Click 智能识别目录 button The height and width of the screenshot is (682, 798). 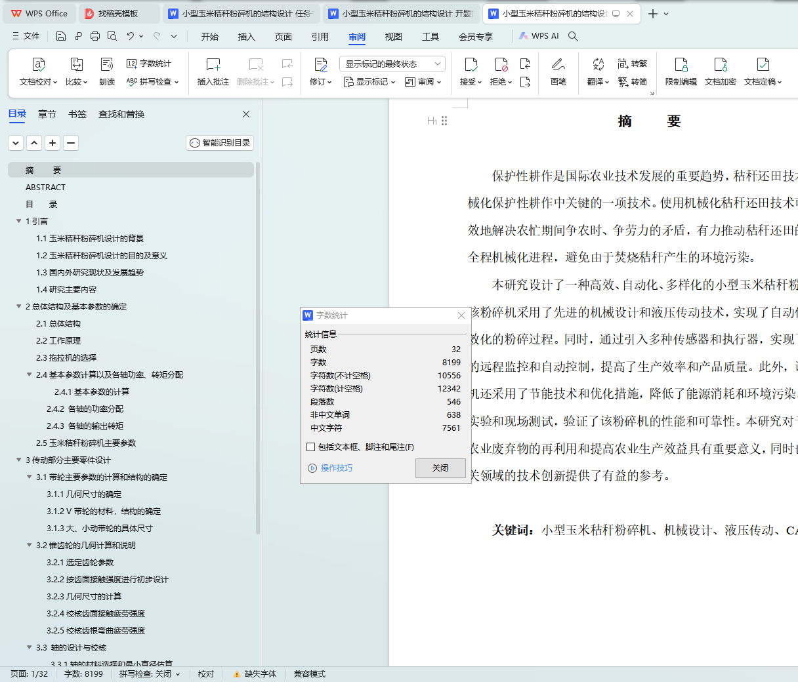[220, 142]
